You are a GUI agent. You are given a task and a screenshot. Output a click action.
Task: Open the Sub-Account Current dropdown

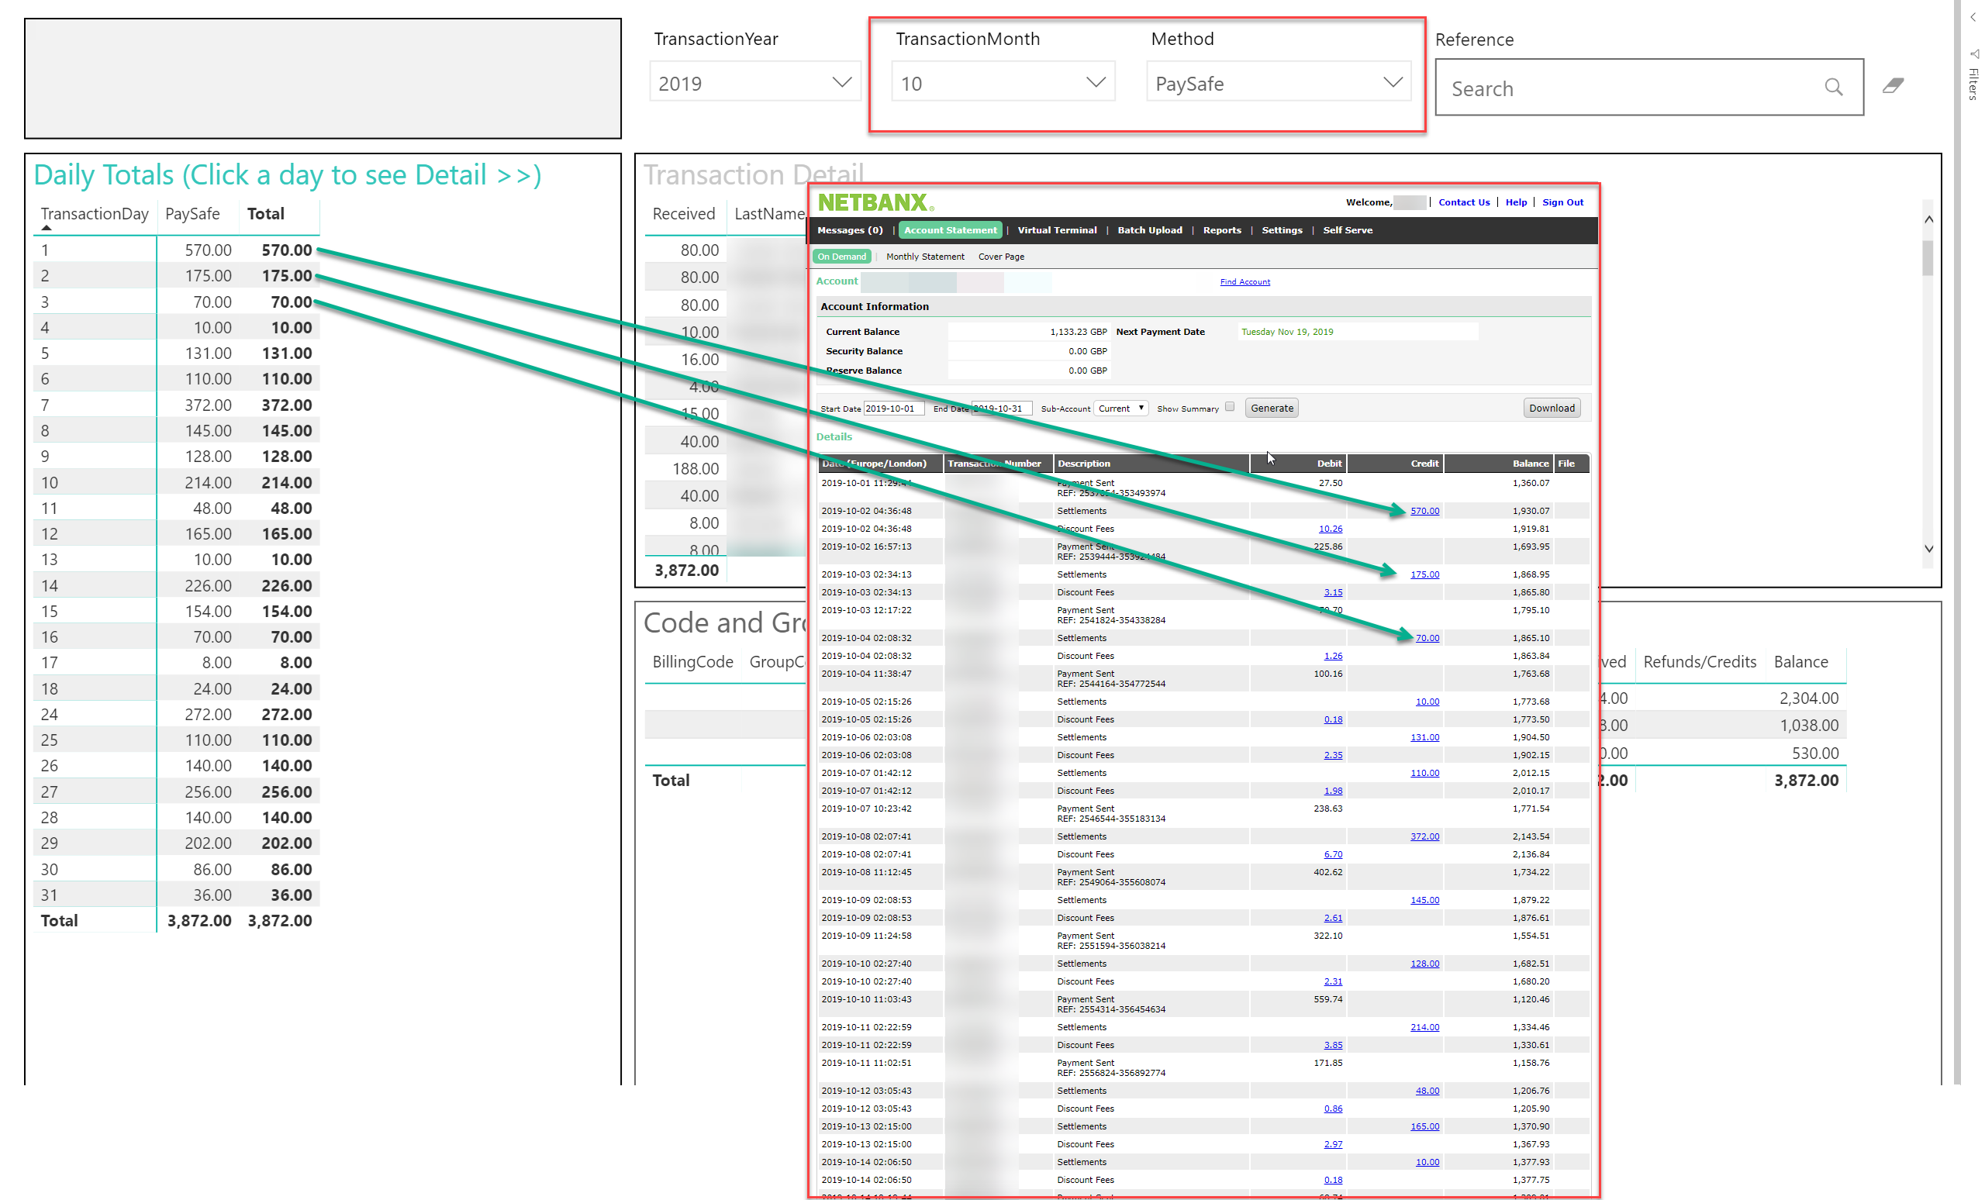point(1120,409)
